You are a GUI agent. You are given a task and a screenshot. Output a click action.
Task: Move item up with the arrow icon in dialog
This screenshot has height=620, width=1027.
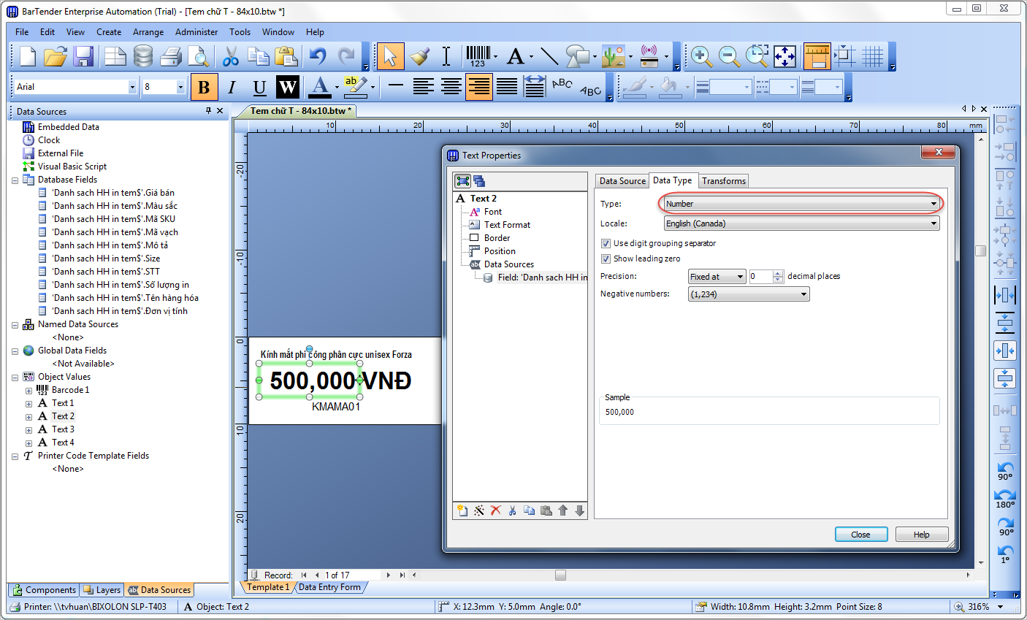pyautogui.click(x=563, y=510)
